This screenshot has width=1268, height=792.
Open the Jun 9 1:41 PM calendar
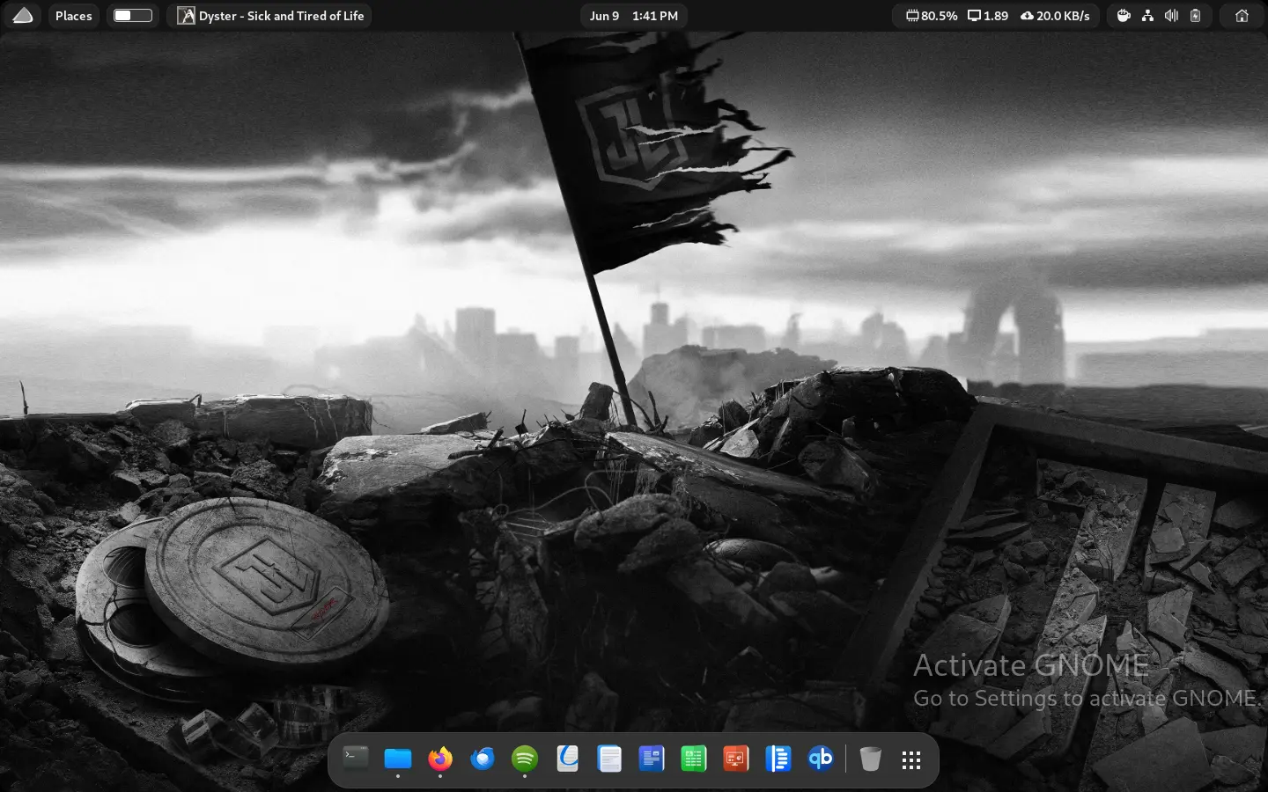634,16
